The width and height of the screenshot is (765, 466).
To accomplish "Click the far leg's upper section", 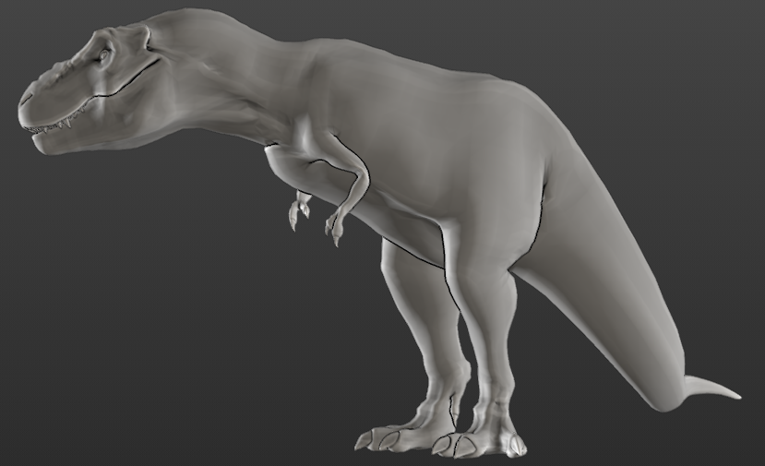I will (414, 283).
